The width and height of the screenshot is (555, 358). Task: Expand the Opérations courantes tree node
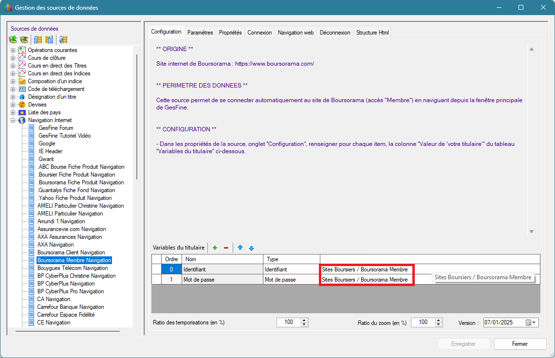click(x=13, y=50)
